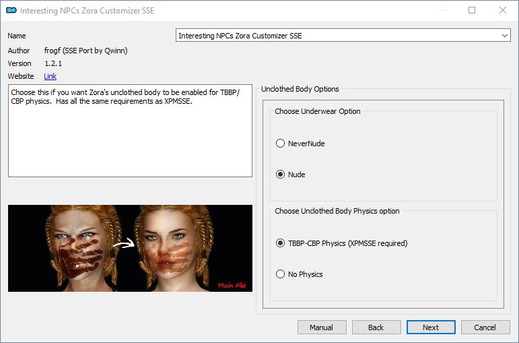Proceed with the Next button
The height and width of the screenshot is (343, 519).
(431, 328)
